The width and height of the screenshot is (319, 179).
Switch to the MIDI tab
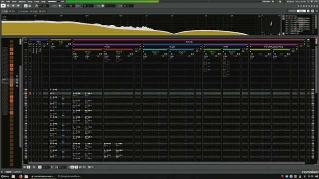click(x=43, y=11)
